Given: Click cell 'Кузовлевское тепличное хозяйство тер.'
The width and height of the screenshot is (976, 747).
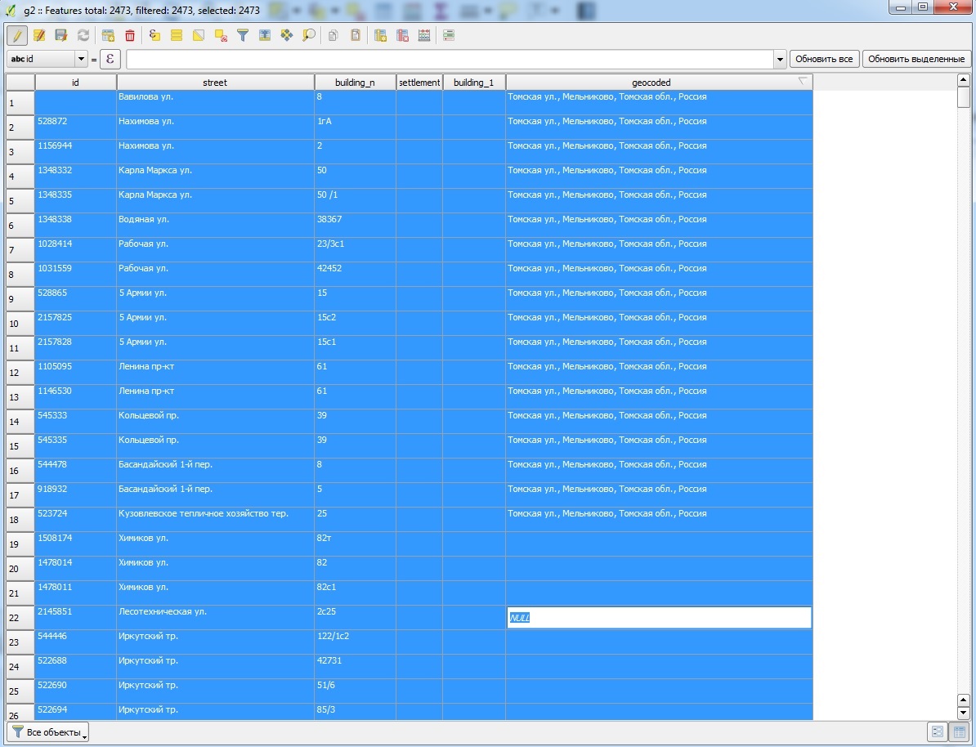Looking at the screenshot, I should click(x=215, y=519).
